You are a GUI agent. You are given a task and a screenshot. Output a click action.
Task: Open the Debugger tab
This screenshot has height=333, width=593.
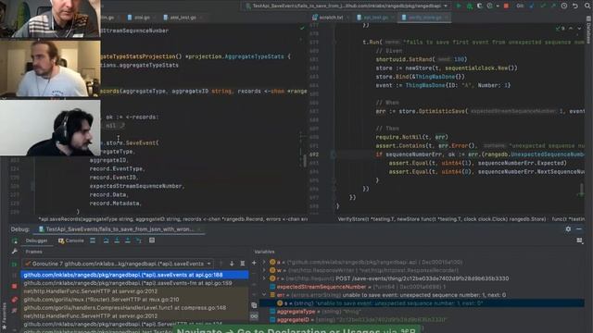(36, 240)
